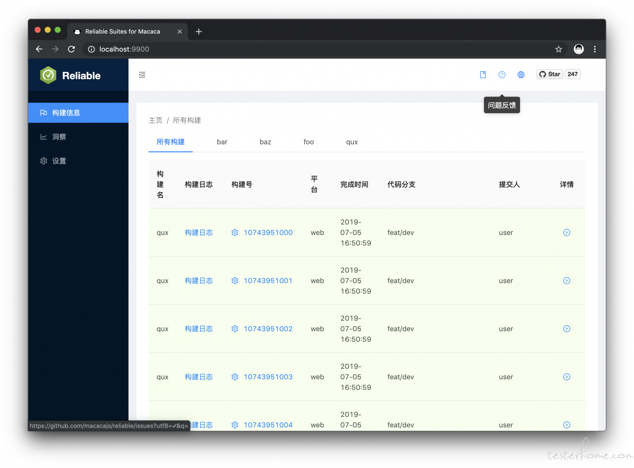
Task: Click the browser forward arrow
Action: pyautogui.click(x=55, y=49)
